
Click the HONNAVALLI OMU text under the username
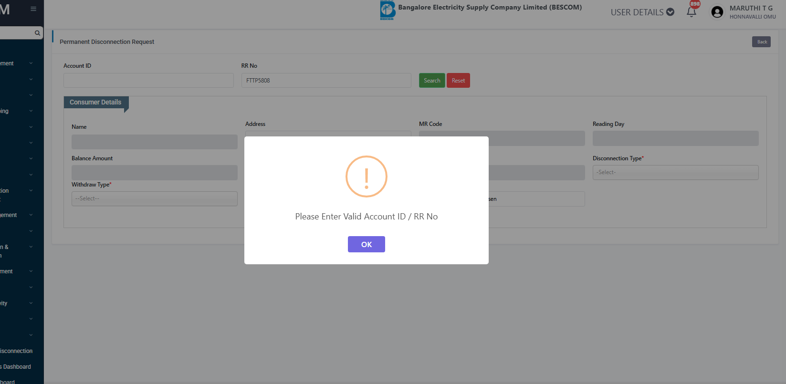coord(753,17)
